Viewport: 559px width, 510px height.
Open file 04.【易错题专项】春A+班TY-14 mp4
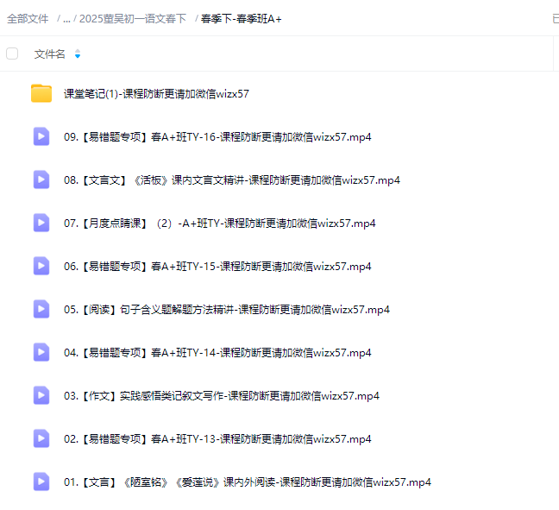[x=217, y=353]
